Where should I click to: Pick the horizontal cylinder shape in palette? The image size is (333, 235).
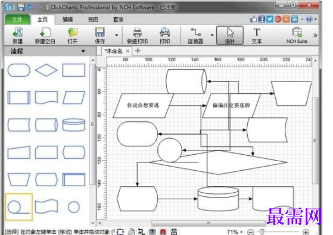tap(46, 125)
